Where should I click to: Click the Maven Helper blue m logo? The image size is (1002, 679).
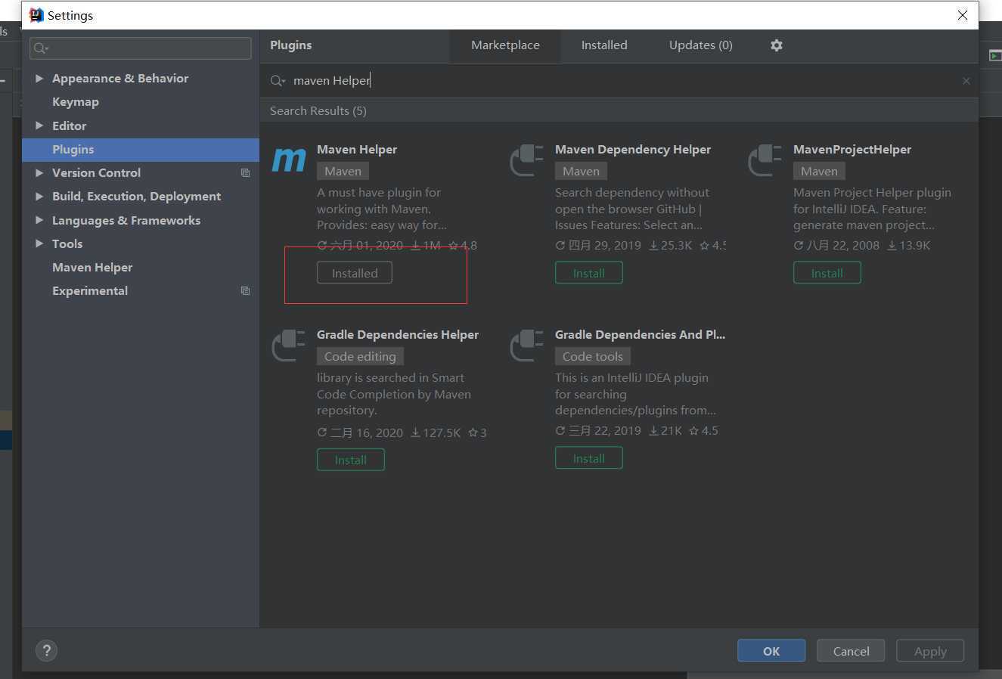[289, 160]
